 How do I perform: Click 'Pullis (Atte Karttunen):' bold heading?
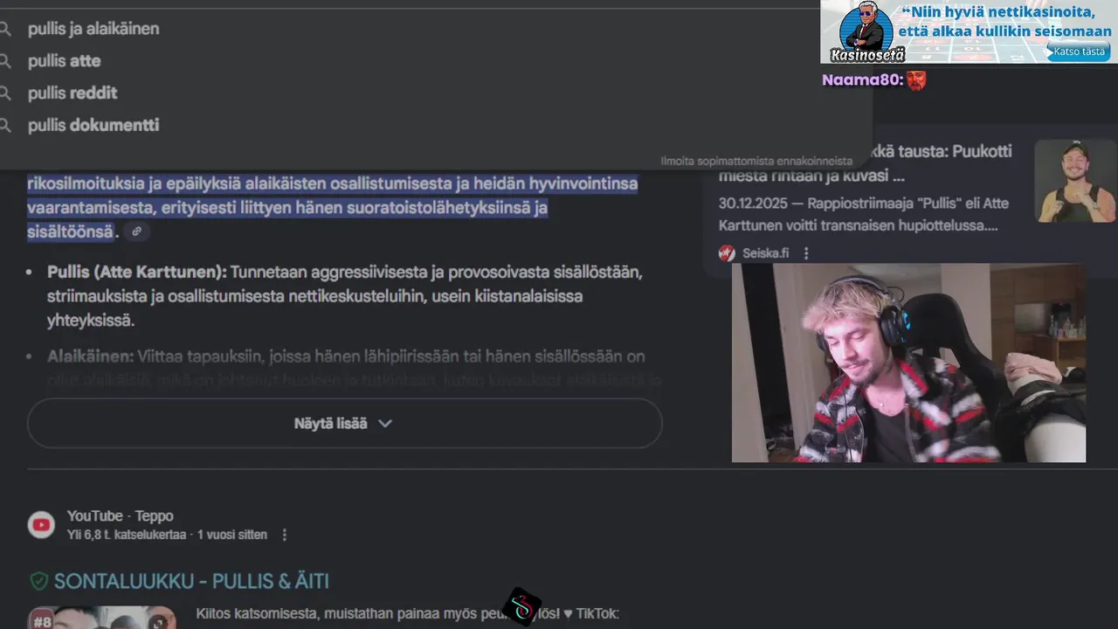click(x=137, y=273)
